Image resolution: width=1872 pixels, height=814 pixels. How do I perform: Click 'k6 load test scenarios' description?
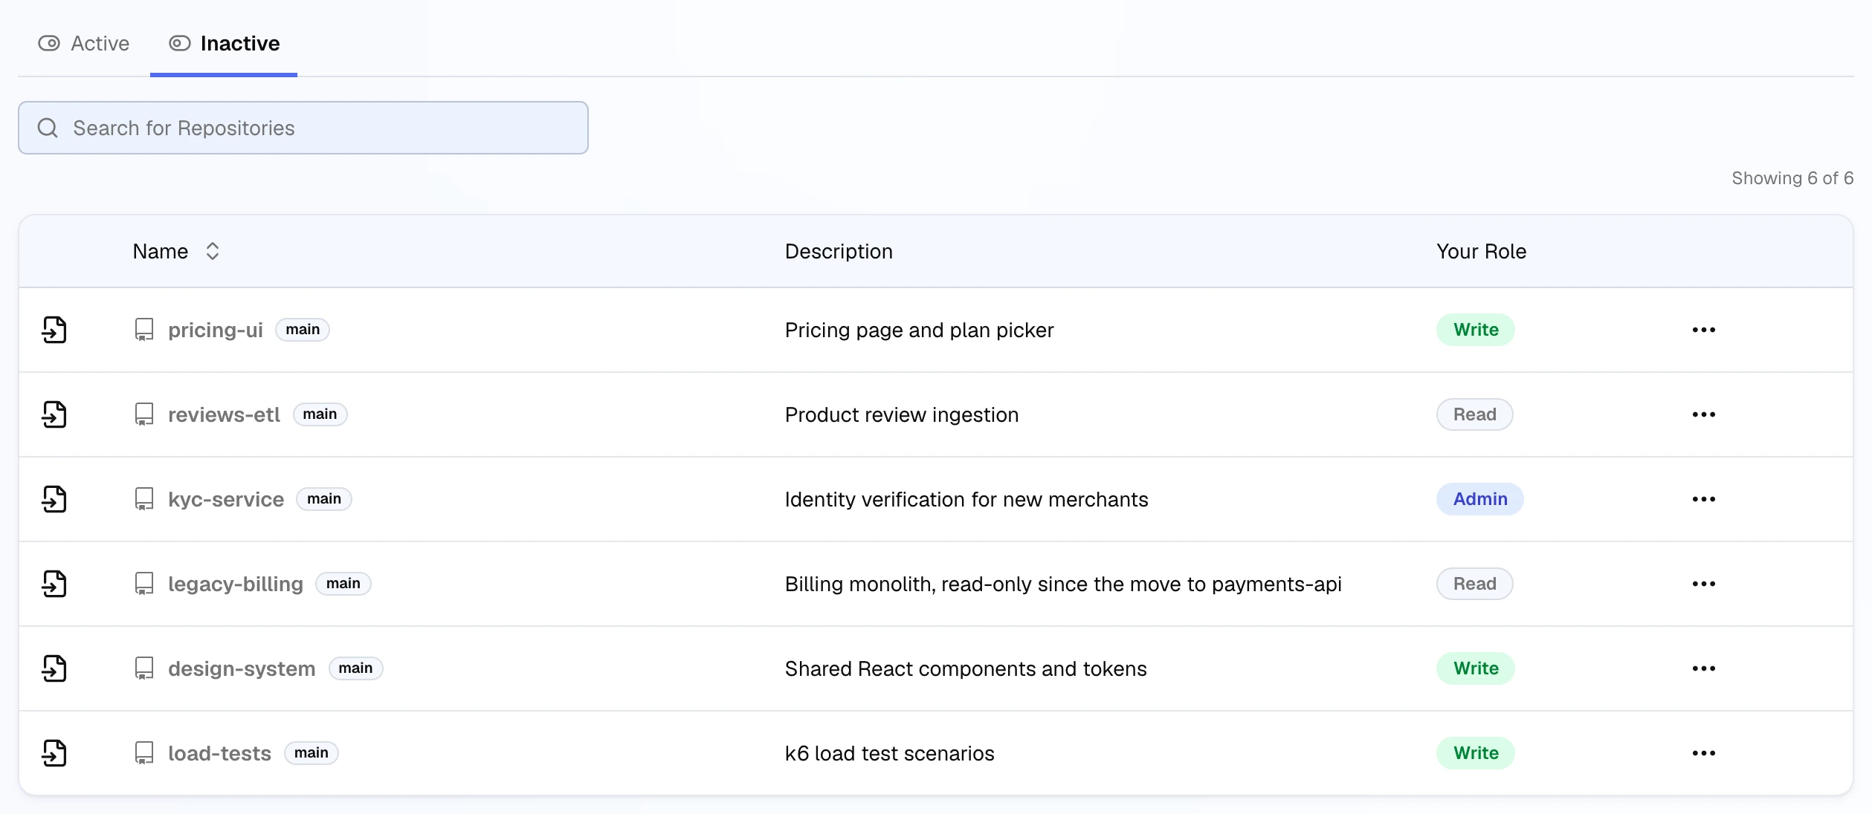click(890, 753)
